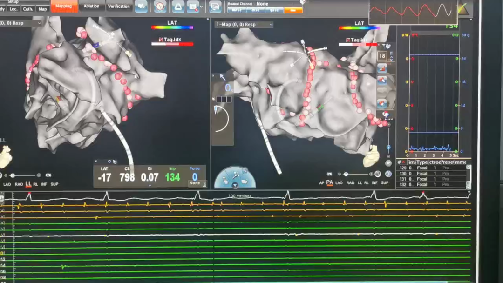Expand the chevron below the Bi value
Image resolution: width=503 pixels, height=283 pixels.
coord(150,185)
